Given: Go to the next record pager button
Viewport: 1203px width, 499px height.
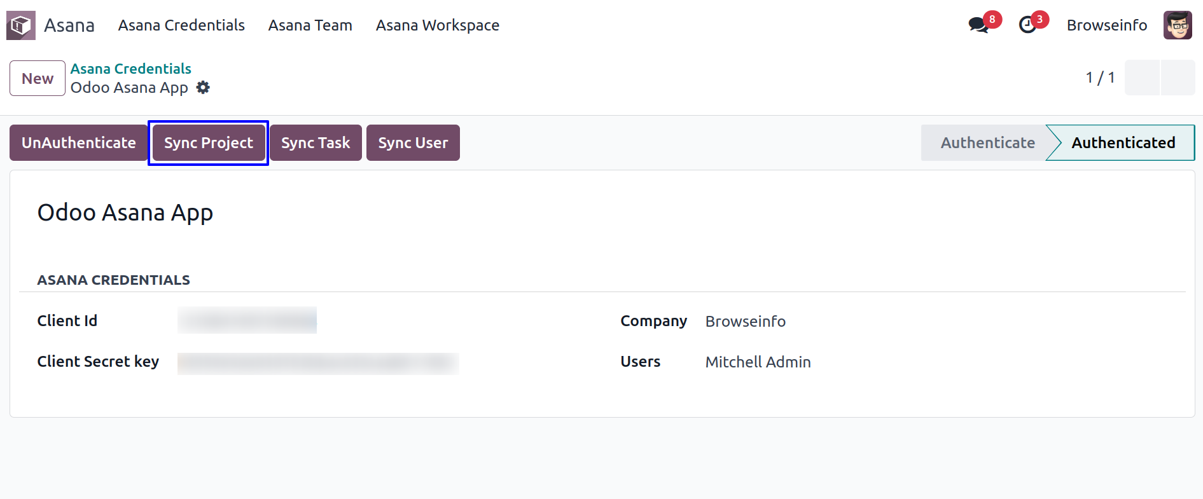Looking at the screenshot, I should [x=1178, y=78].
